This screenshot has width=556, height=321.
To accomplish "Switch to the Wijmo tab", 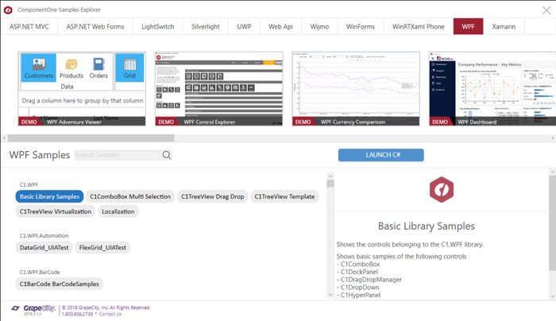I will coord(319,26).
